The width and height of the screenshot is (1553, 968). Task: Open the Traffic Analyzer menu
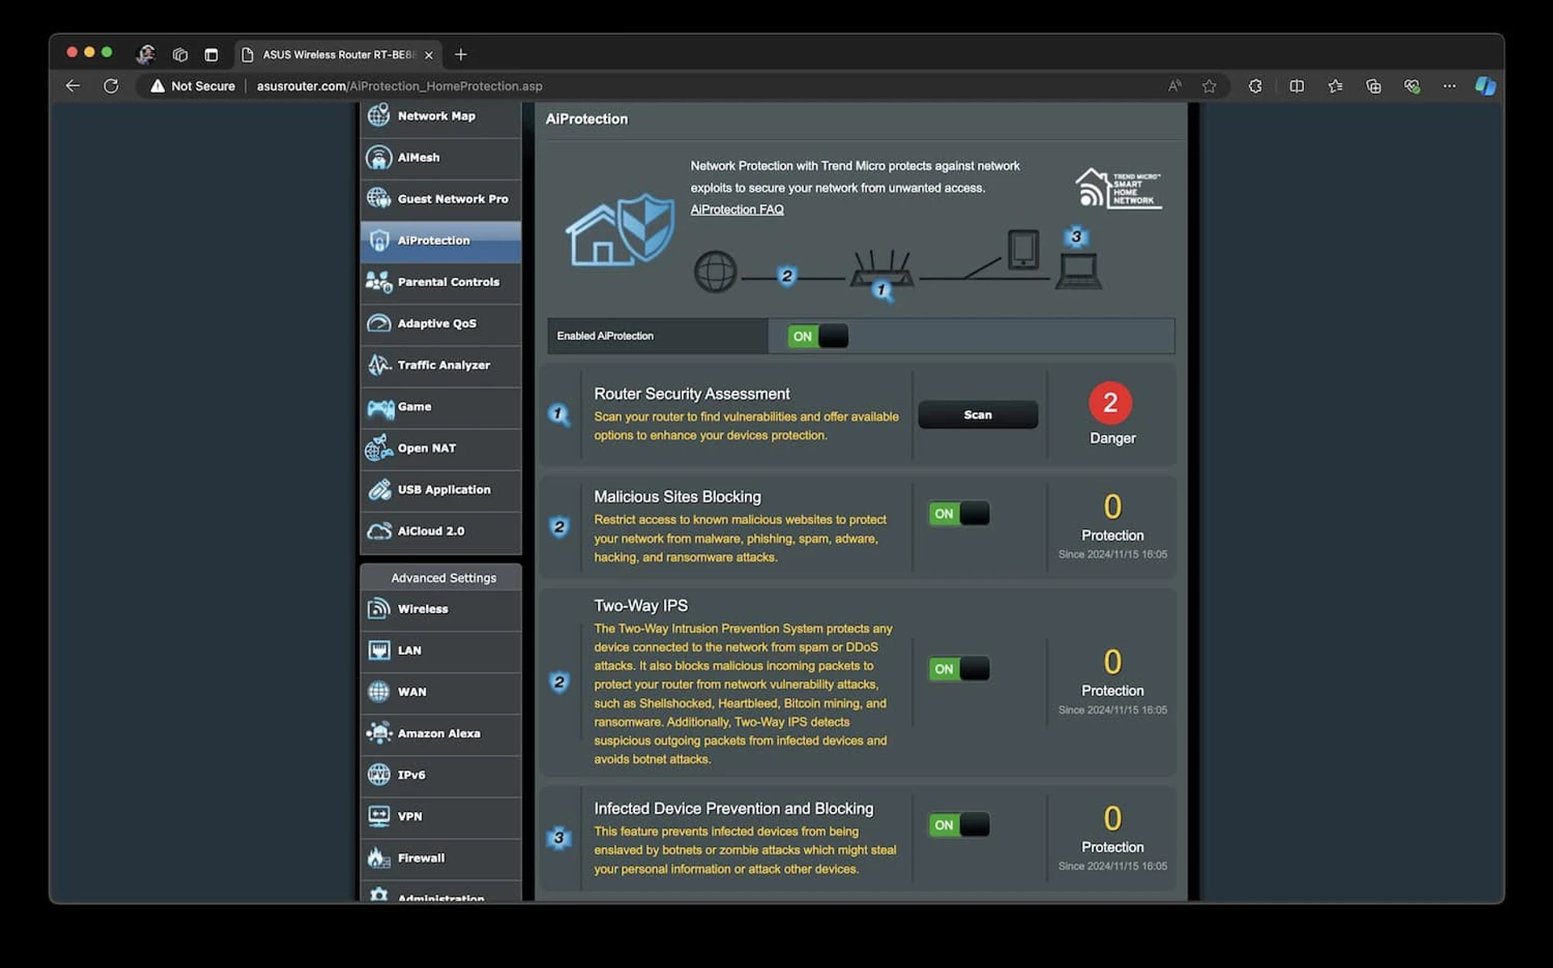[441, 366]
